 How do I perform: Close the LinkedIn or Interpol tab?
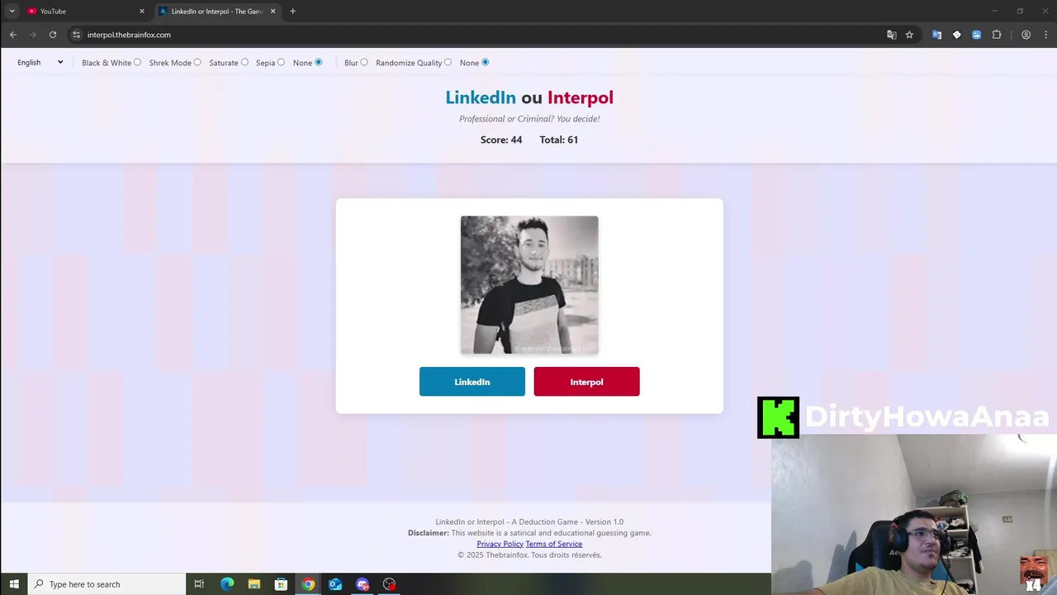(x=273, y=12)
